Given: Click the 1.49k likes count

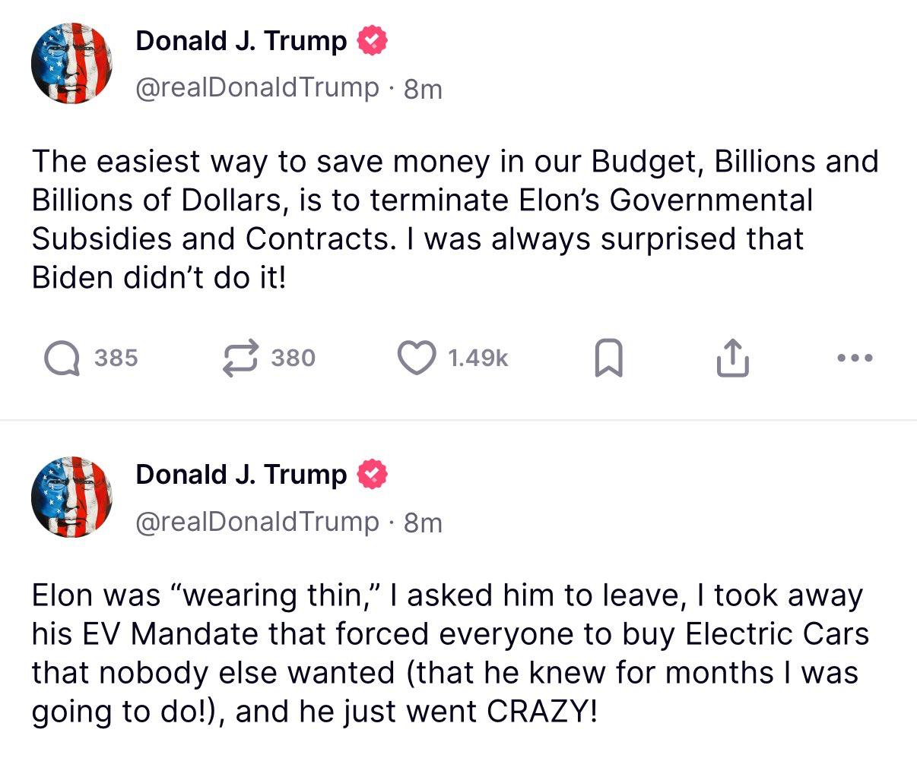Looking at the screenshot, I should tap(478, 358).
